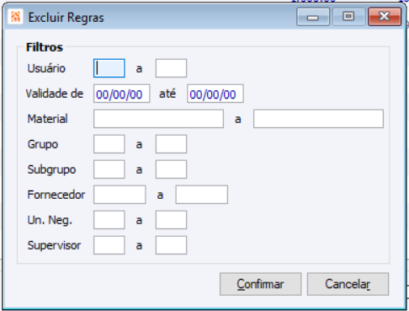The image size is (409, 311).
Task: Click the second Fornecedor range field
Action: [202, 195]
